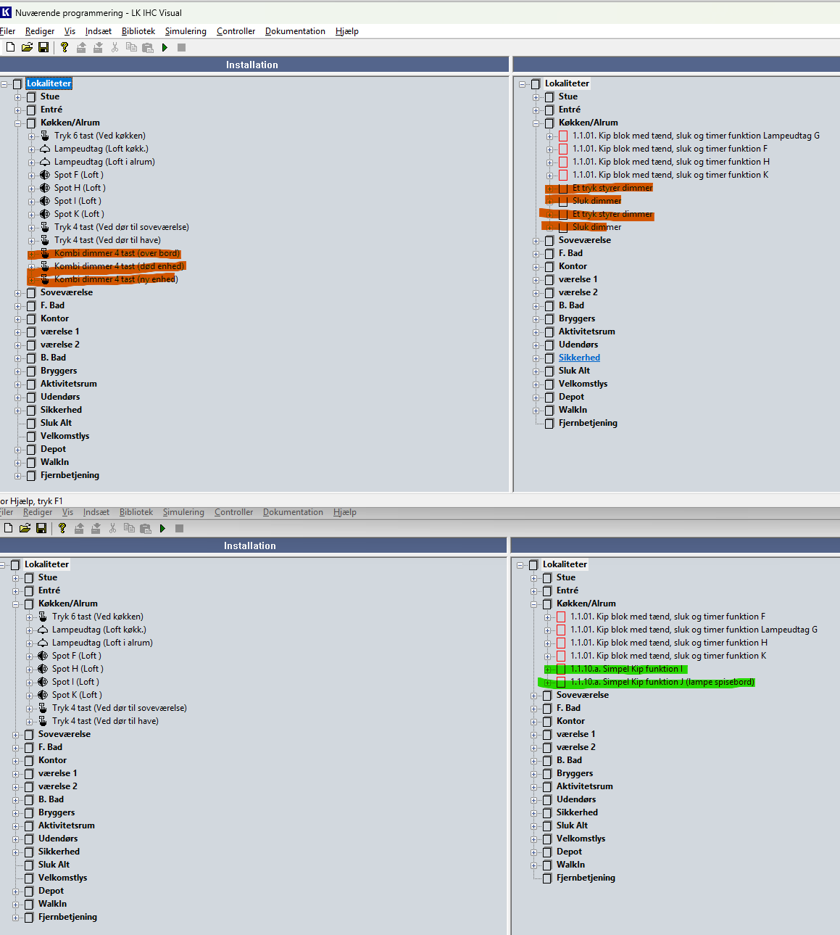840x935 pixels.
Task: Open Controller menu in the active menu bar
Action: point(236,31)
